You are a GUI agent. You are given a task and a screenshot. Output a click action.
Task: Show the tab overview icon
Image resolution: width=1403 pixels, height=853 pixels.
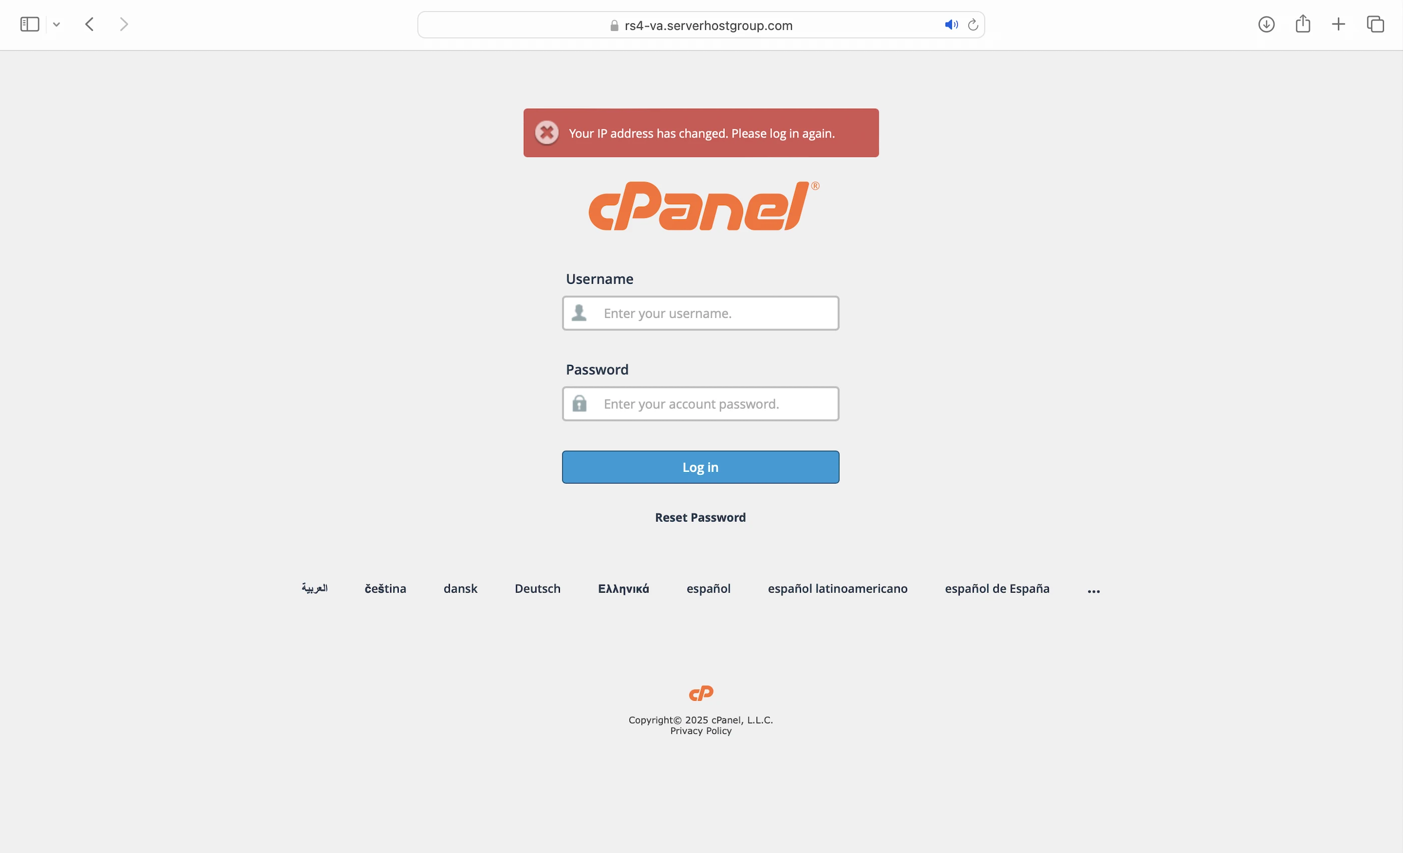[x=1375, y=25]
